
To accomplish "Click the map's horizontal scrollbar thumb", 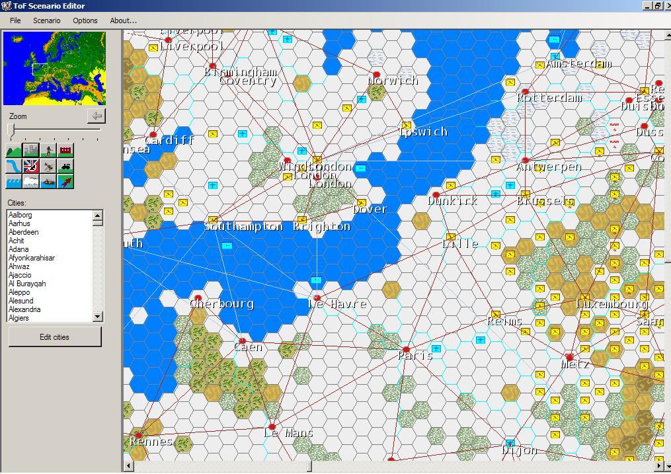I will click(x=309, y=466).
